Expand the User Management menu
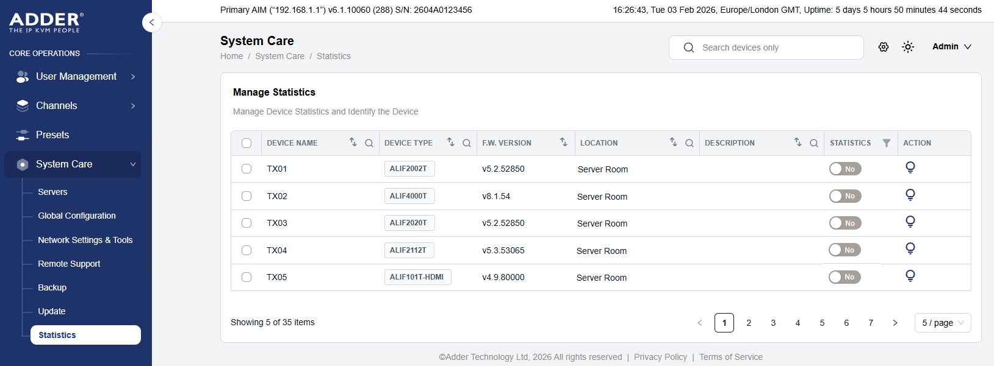 [76, 77]
